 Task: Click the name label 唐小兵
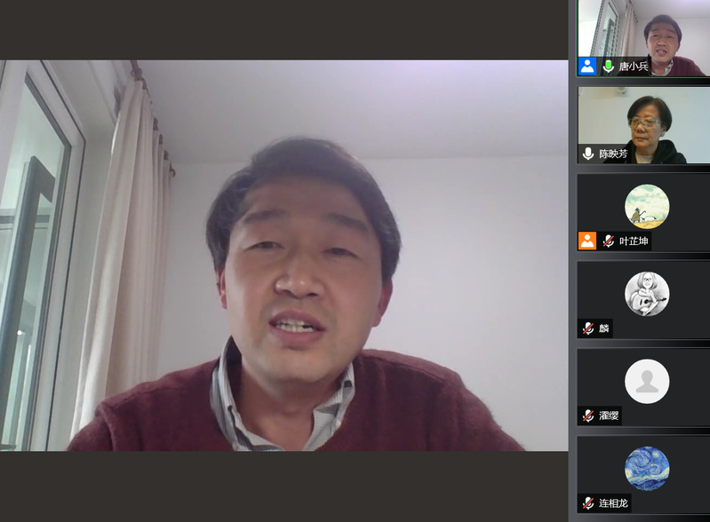[x=634, y=67]
